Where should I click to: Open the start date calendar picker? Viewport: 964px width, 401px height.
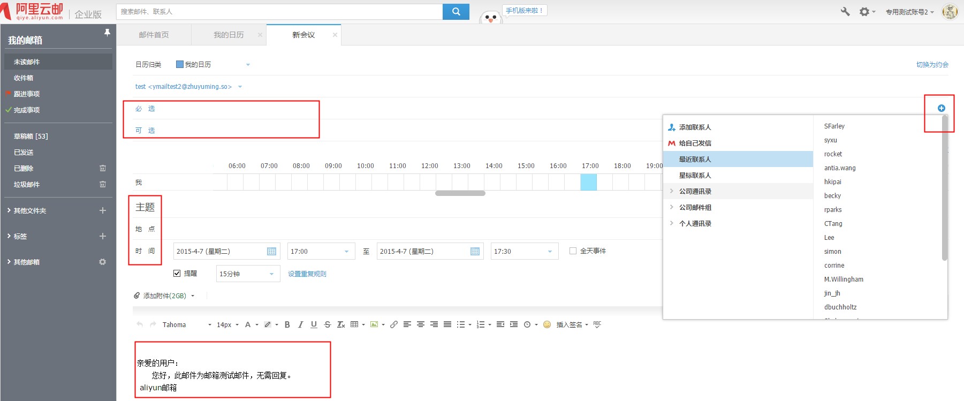click(x=271, y=251)
